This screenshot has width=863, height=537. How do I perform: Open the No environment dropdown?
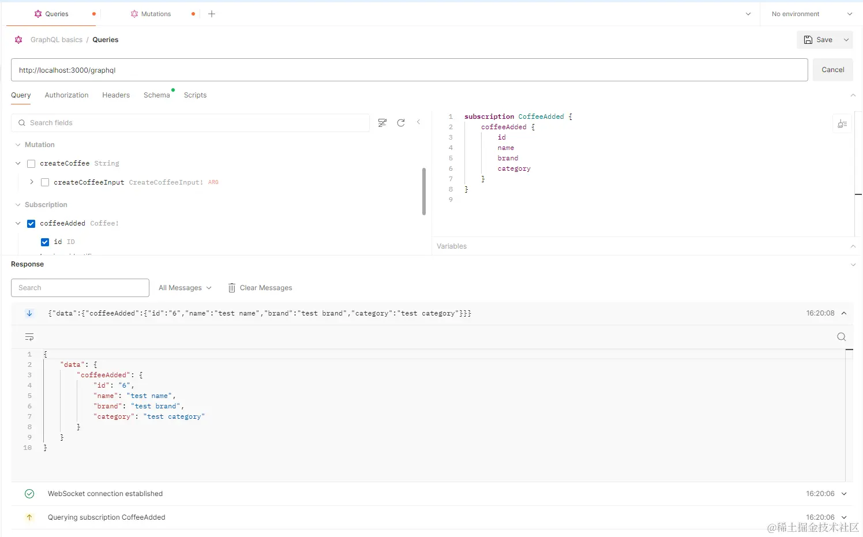[812, 14]
